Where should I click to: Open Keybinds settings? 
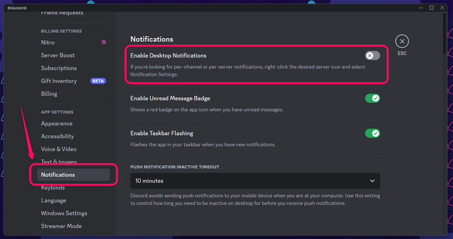(x=53, y=188)
